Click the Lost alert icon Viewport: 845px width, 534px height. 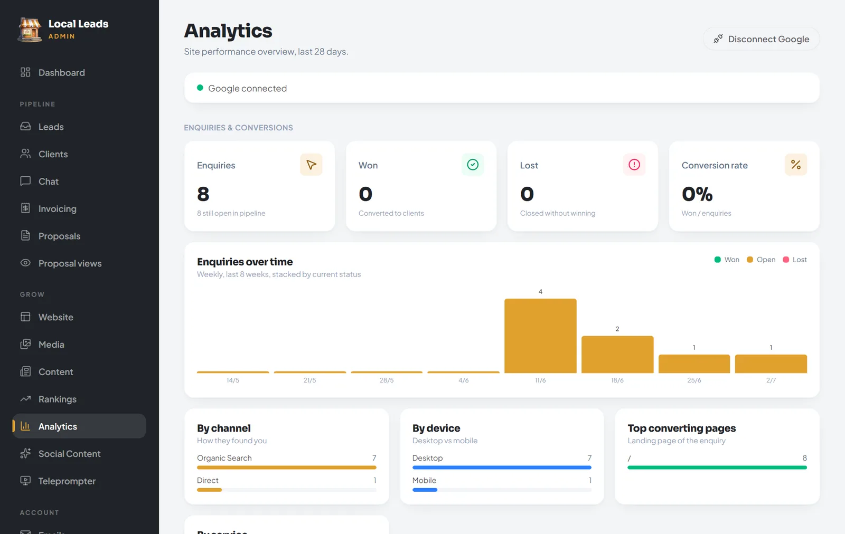[x=634, y=165]
